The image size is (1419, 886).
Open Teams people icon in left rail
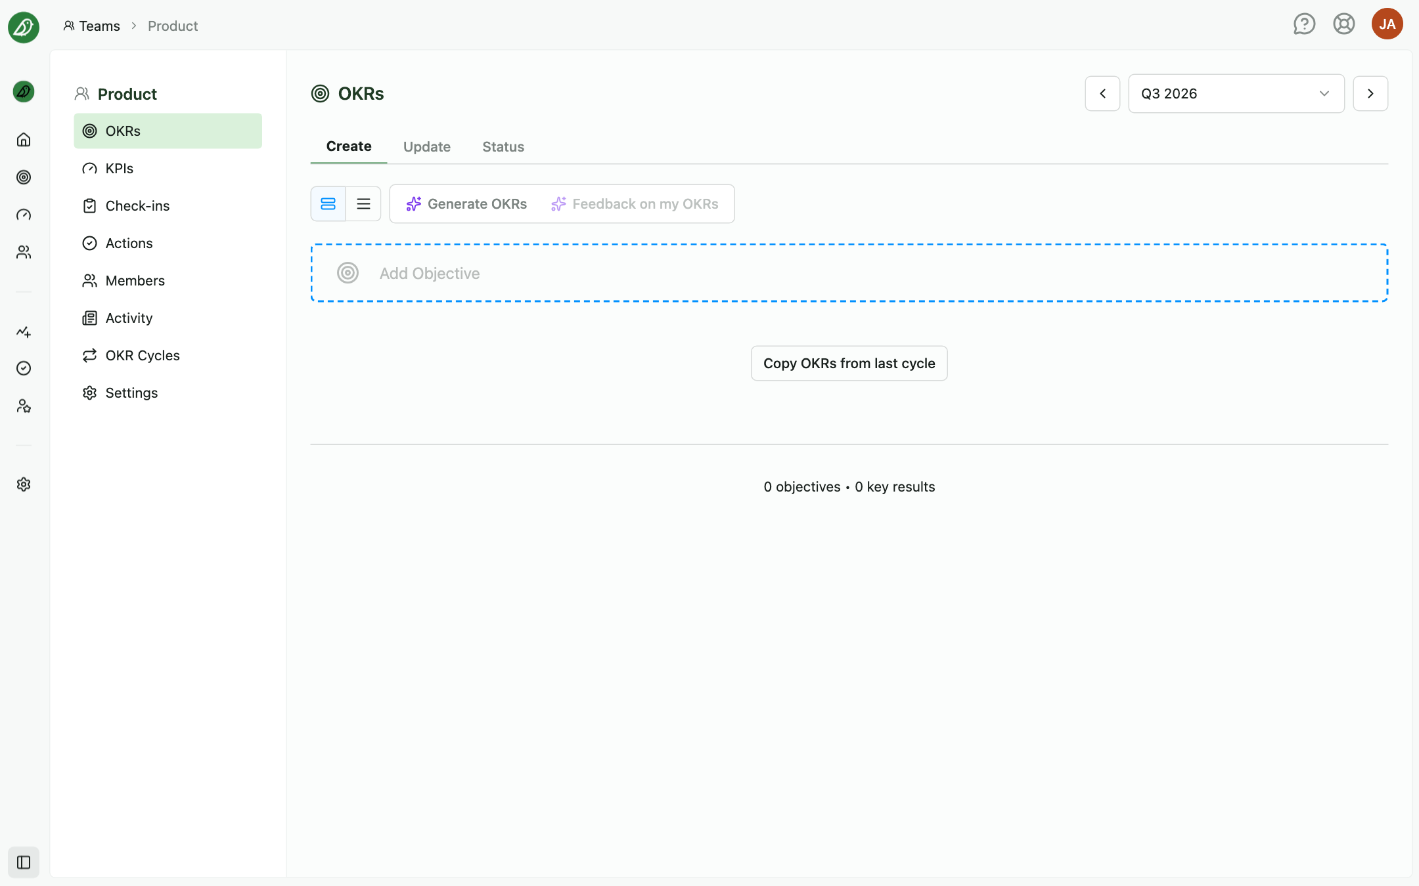(24, 252)
